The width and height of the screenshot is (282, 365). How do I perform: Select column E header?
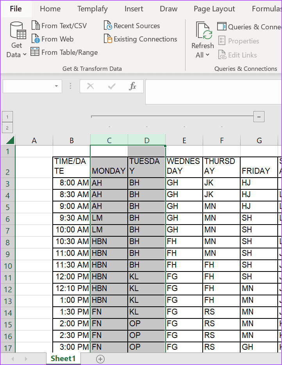[x=184, y=140]
